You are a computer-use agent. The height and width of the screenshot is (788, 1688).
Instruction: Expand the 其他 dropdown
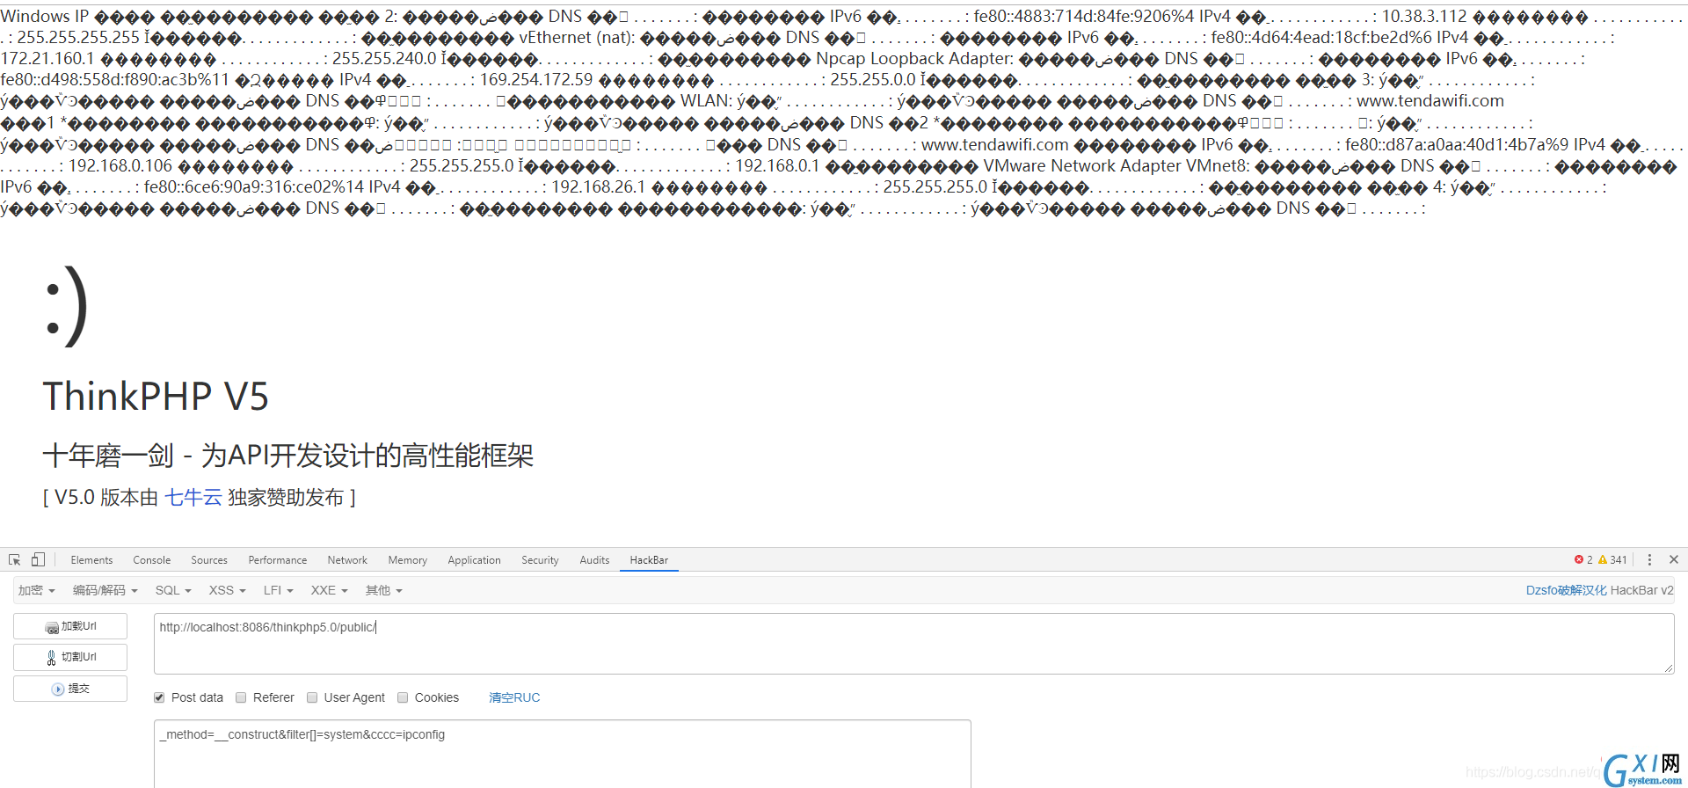pyautogui.click(x=383, y=590)
